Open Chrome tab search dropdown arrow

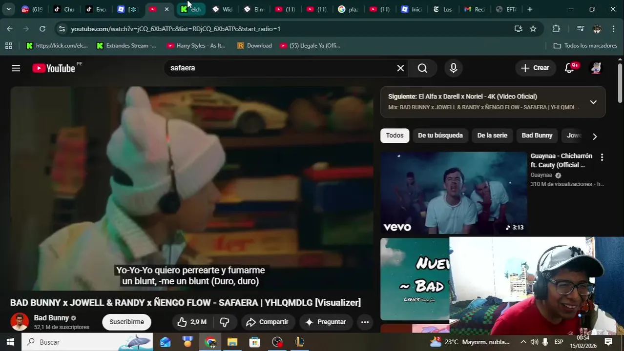tap(8, 9)
